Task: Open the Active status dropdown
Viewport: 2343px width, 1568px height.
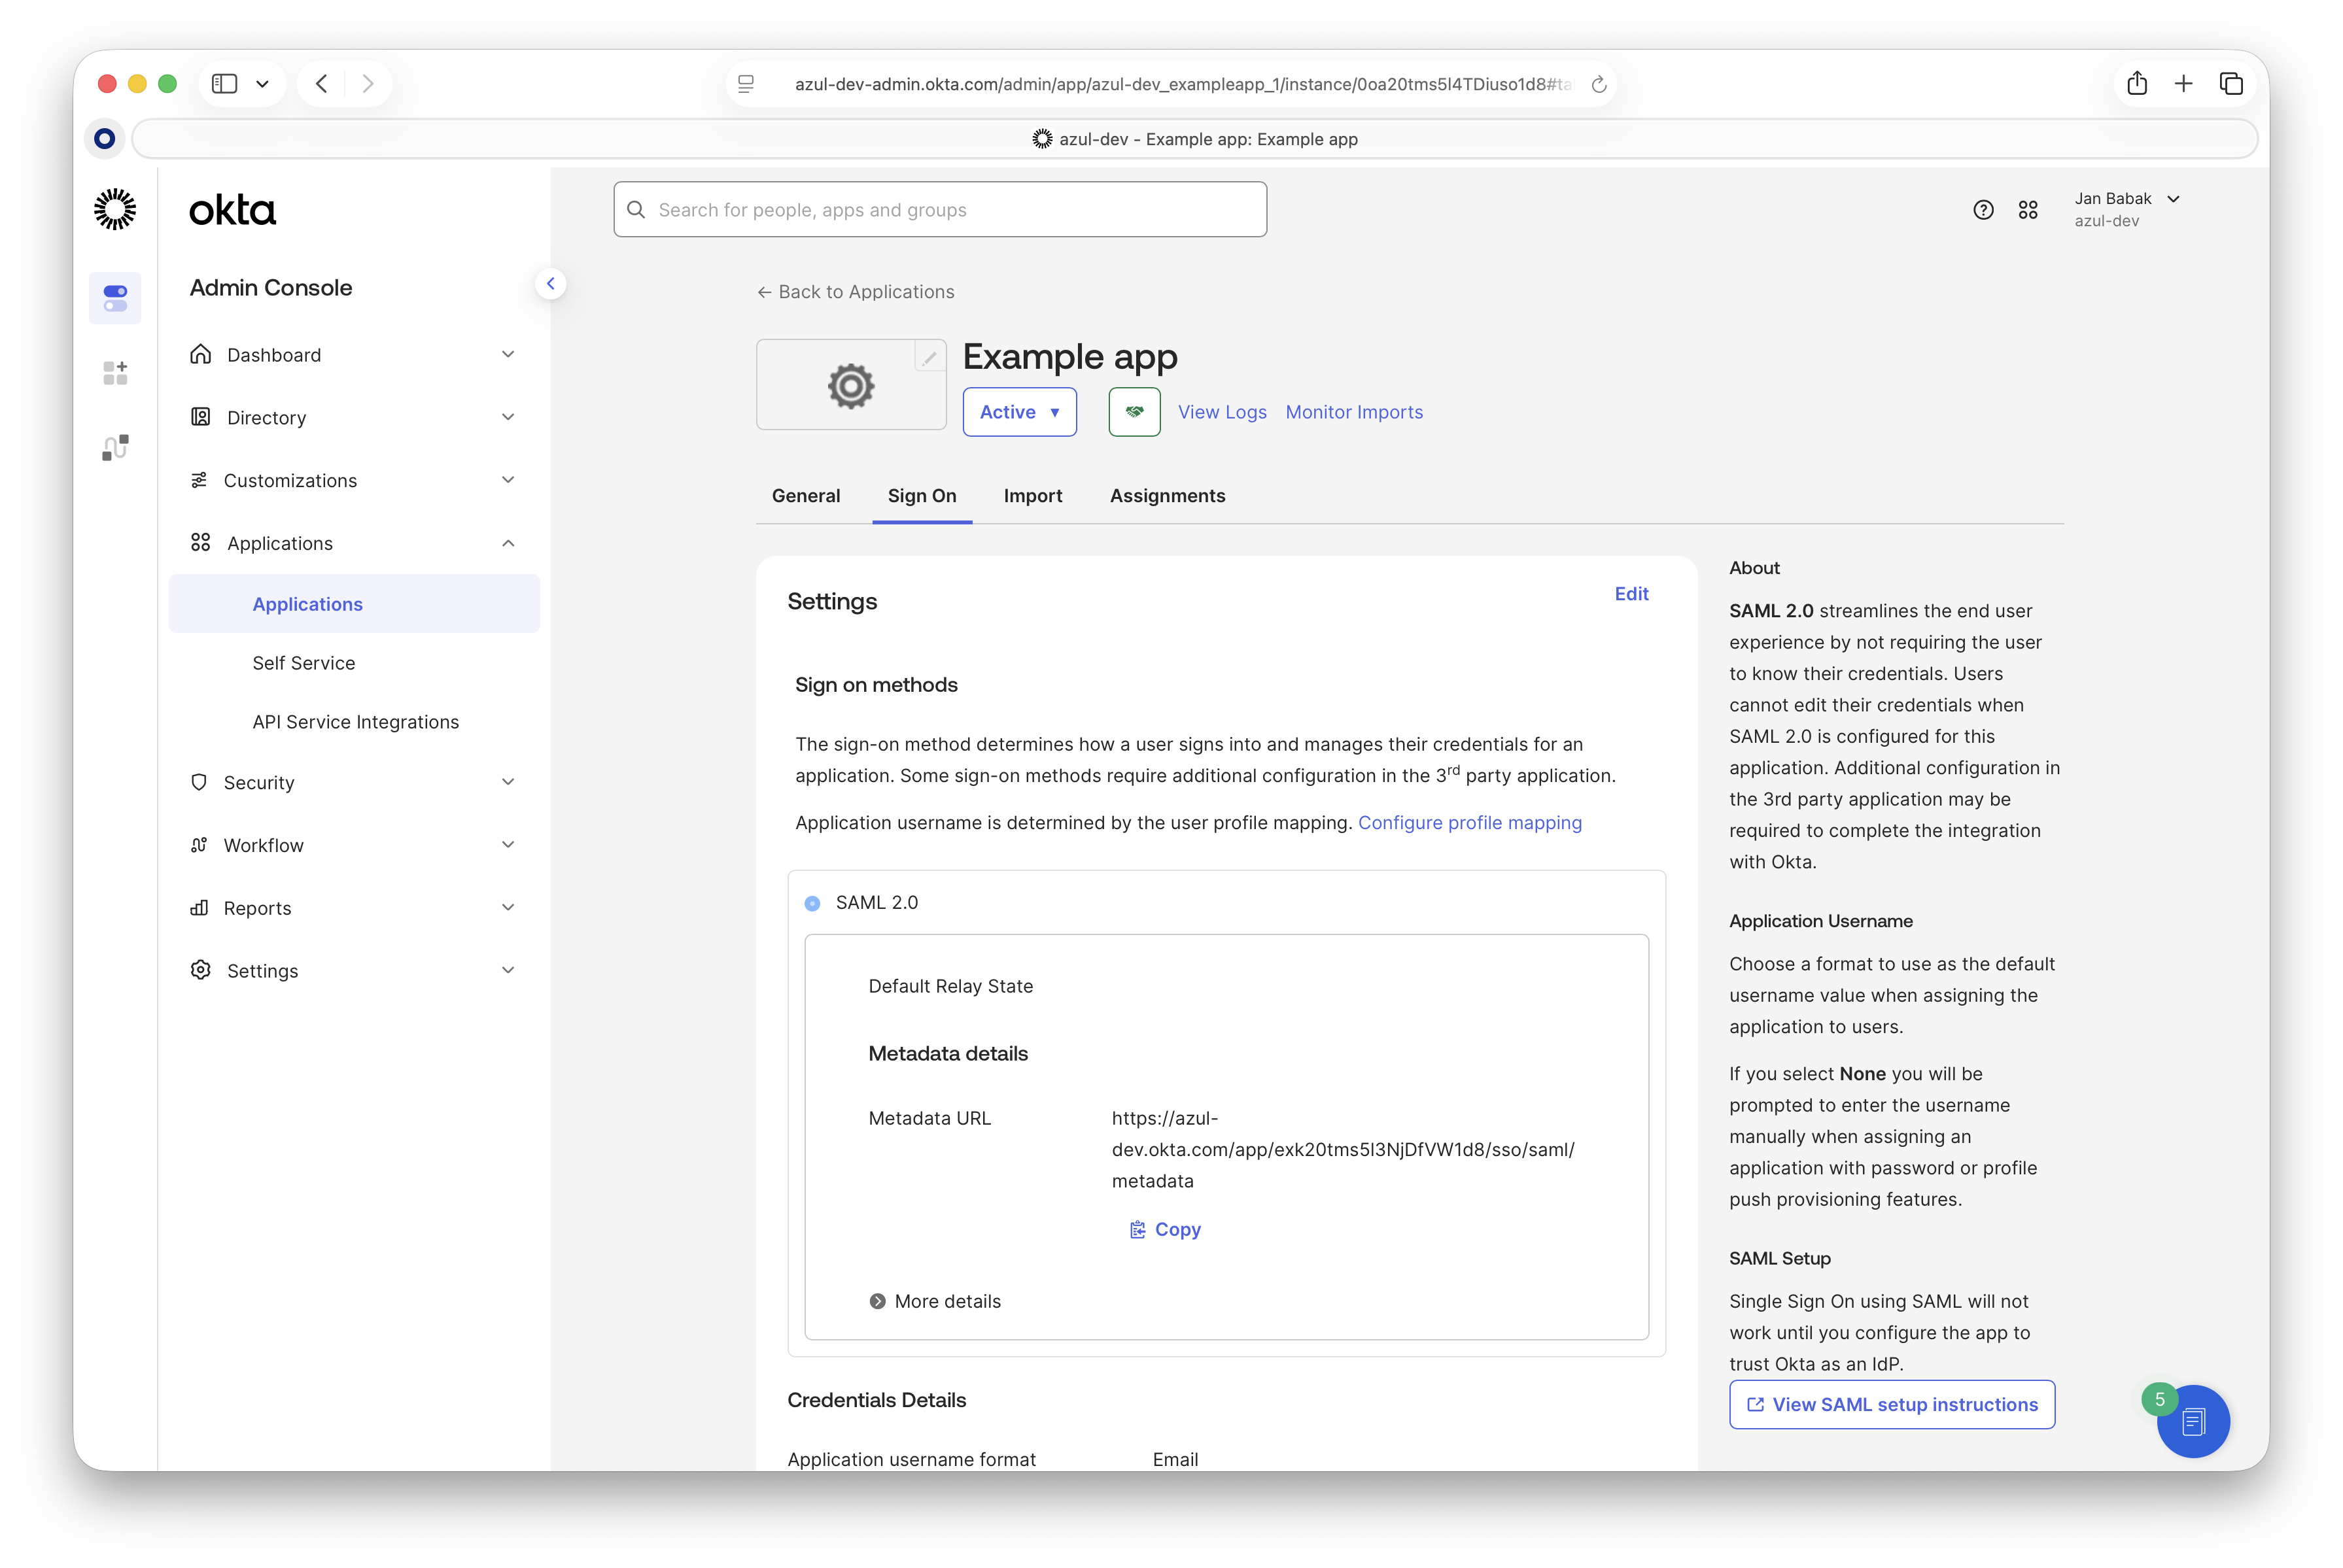Action: click(x=1020, y=412)
